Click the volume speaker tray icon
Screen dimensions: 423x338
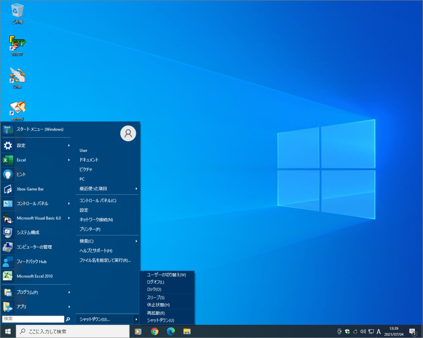pos(363,331)
